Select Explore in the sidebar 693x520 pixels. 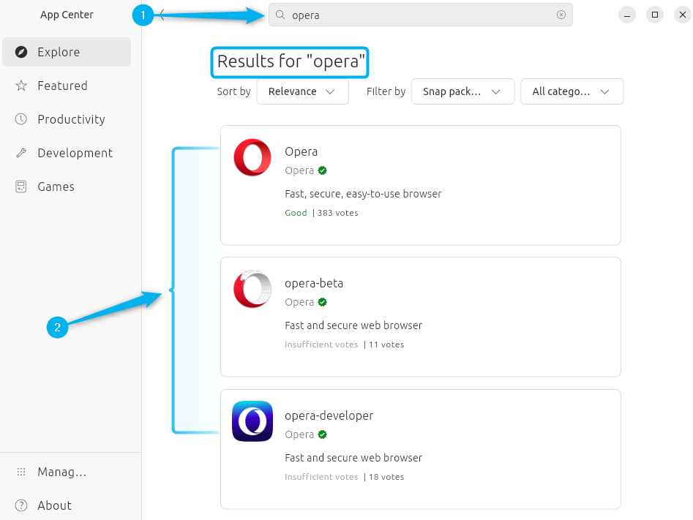[67, 52]
